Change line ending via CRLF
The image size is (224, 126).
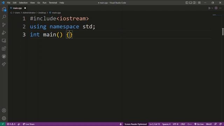[x=183, y=124]
